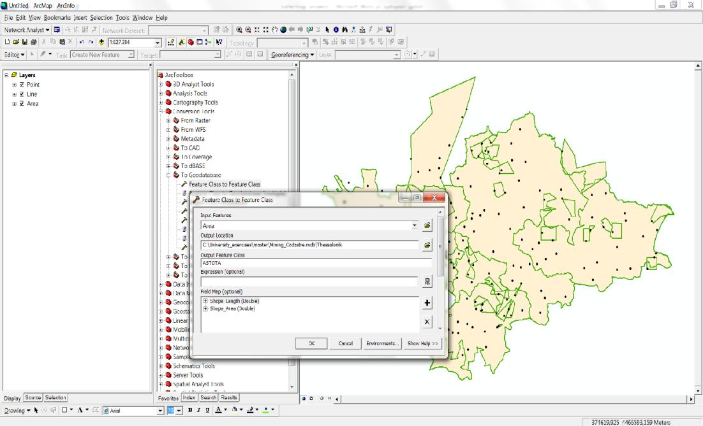The height and width of the screenshot is (426, 703).
Task: Open the Tools menu
Action: click(122, 17)
